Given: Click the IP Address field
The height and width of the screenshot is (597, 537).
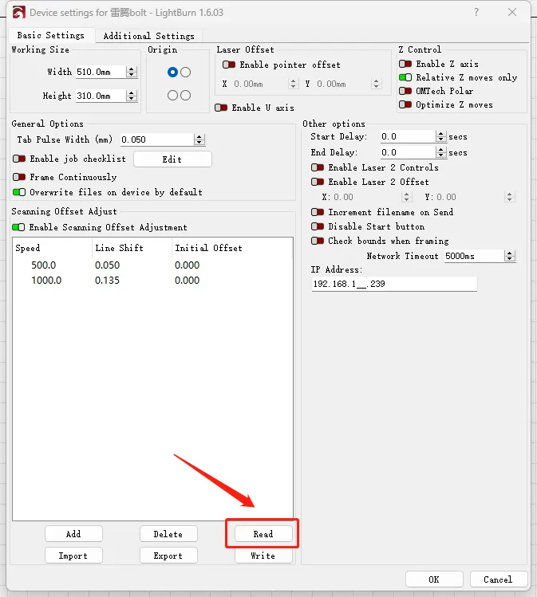Looking at the screenshot, I should (394, 284).
